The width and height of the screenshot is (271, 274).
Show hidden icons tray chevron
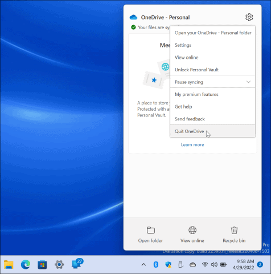[x=143, y=264]
